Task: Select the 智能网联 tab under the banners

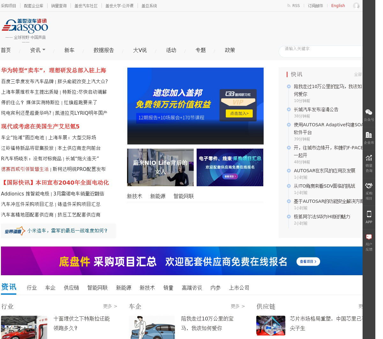Action: tap(184, 196)
